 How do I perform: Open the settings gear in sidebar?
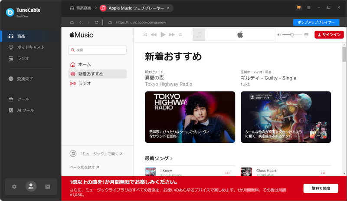(x=14, y=187)
